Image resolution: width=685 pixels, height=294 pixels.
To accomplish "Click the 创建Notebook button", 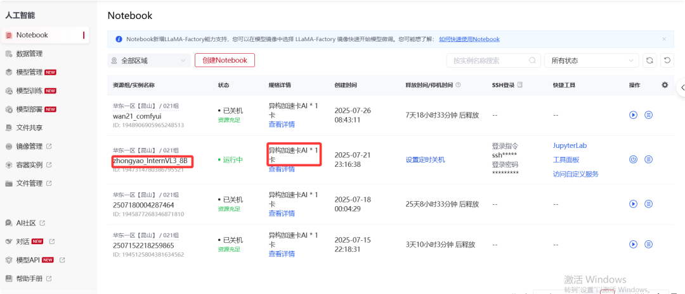I will tap(225, 60).
